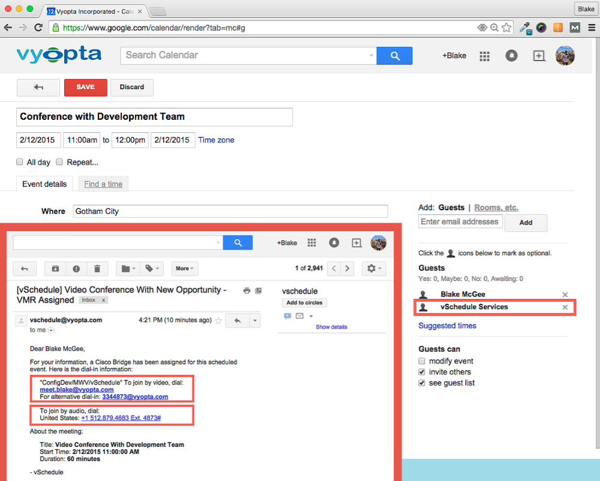Open Blake's profile avatar in Calendar header
Image resolution: width=600 pixels, height=481 pixels.
click(x=565, y=56)
